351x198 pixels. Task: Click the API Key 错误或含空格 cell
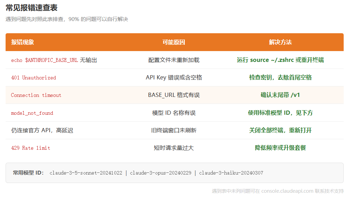tap(174, 78)
